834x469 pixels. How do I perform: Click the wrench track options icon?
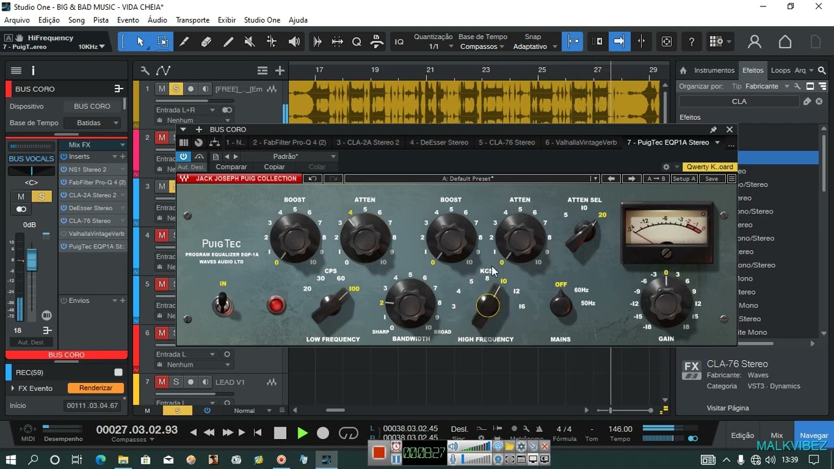coord(145,70)
